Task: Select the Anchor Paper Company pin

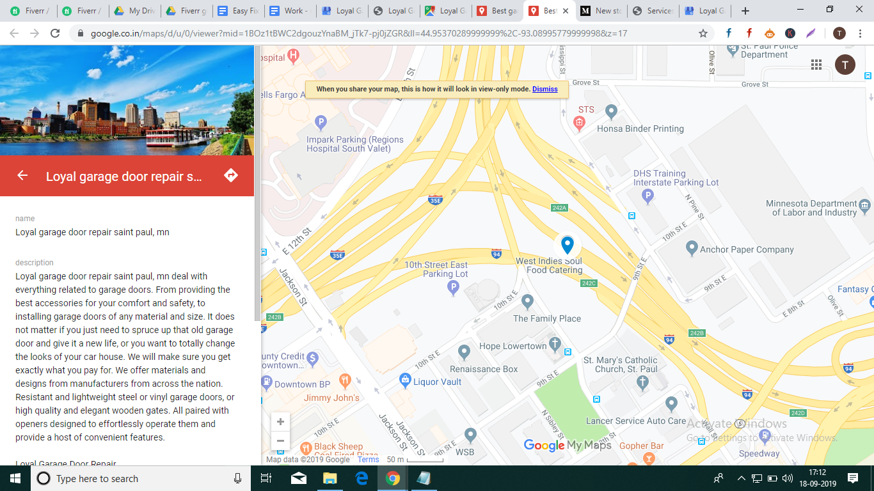Action: tap(691, 247)
